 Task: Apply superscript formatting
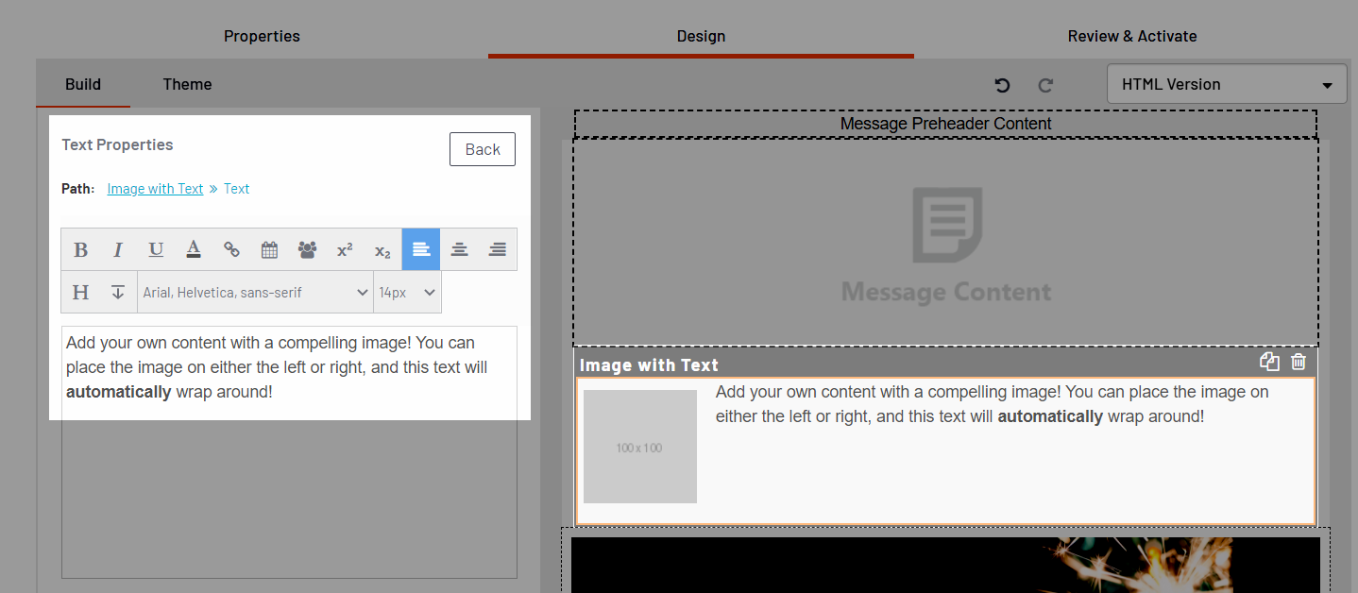click(x=345, y=249)
